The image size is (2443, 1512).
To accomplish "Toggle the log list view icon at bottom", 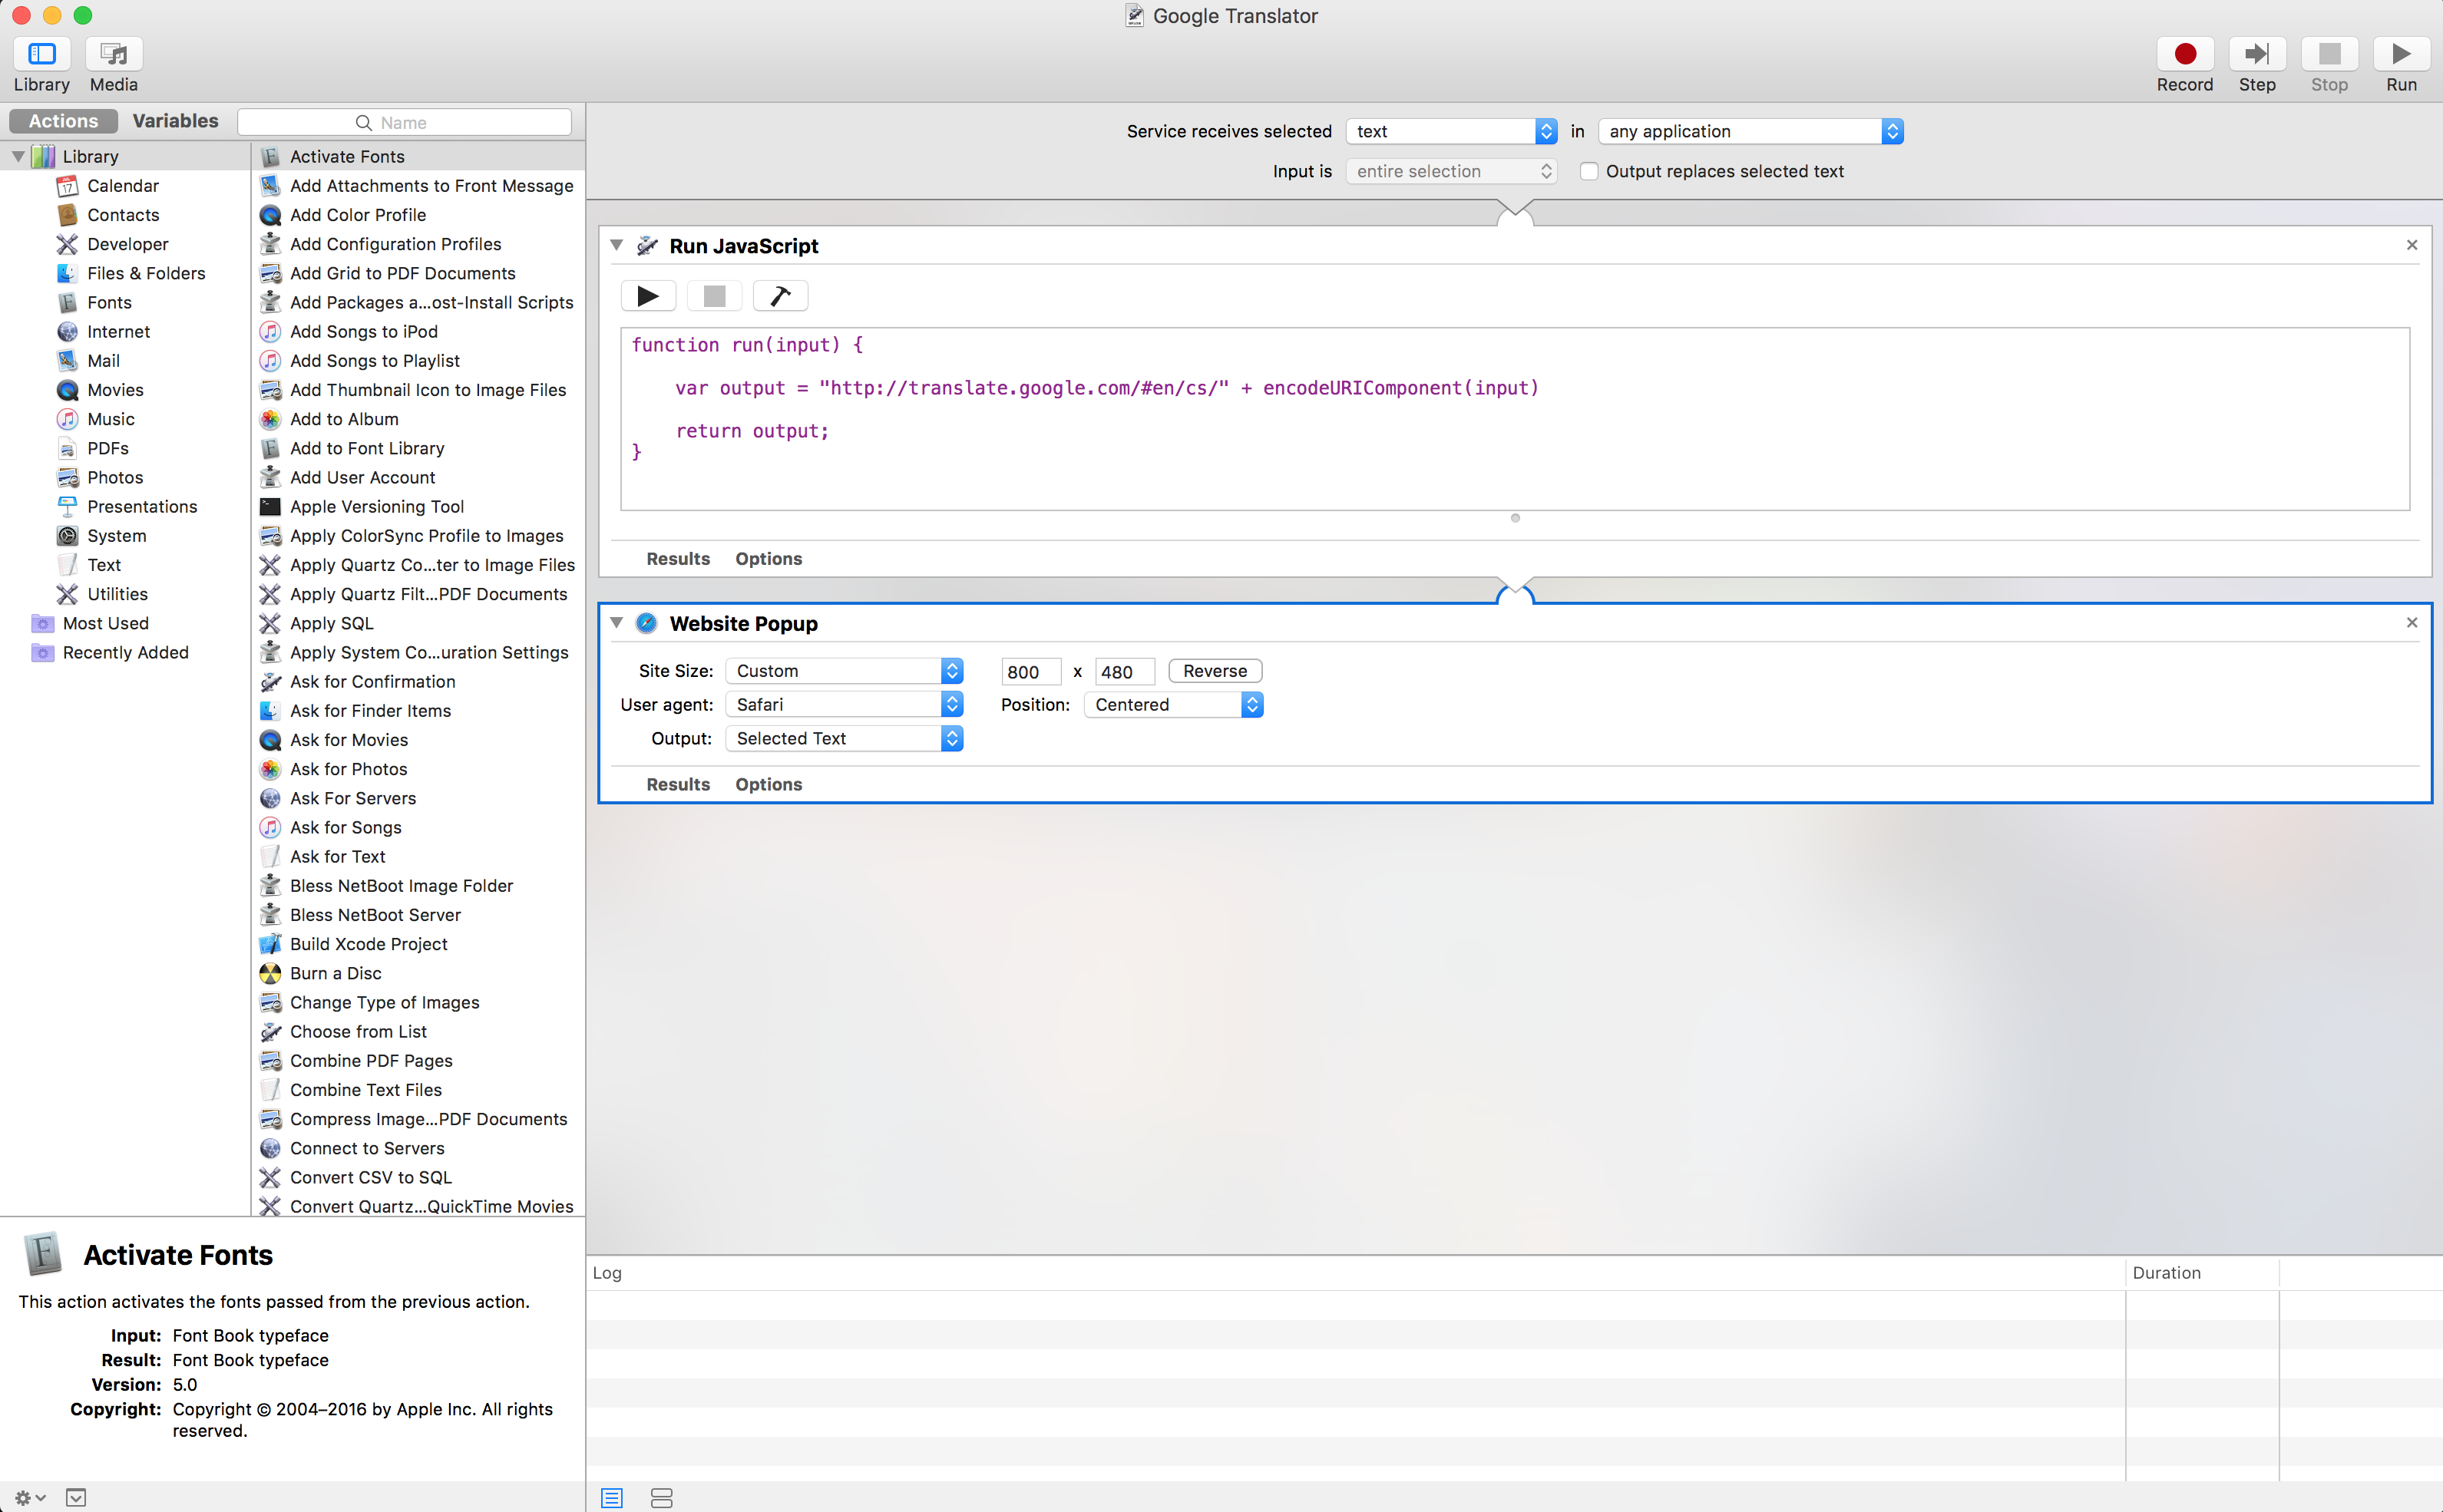I will (612, 1497).
